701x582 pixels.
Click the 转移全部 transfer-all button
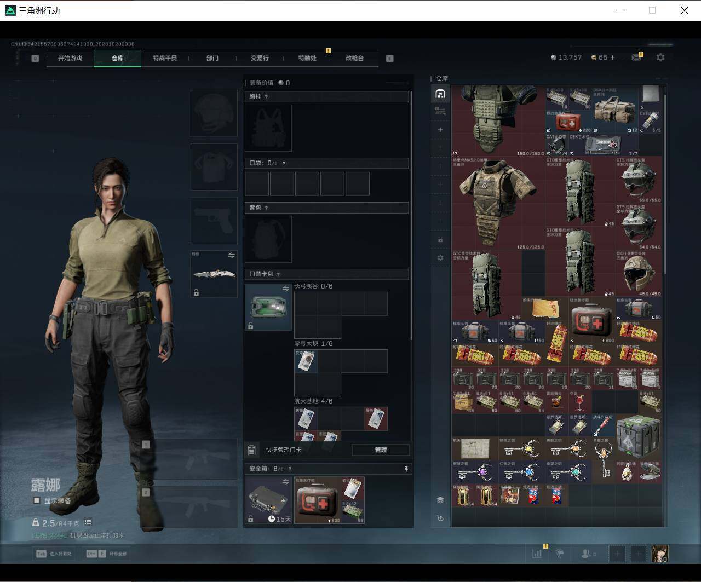107,554
